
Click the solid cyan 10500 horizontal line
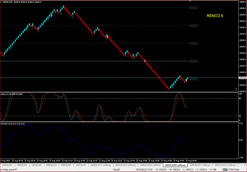94,61
